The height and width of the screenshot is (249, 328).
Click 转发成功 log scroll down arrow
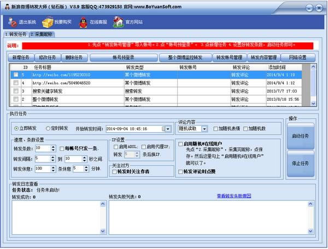click(103, 231)
